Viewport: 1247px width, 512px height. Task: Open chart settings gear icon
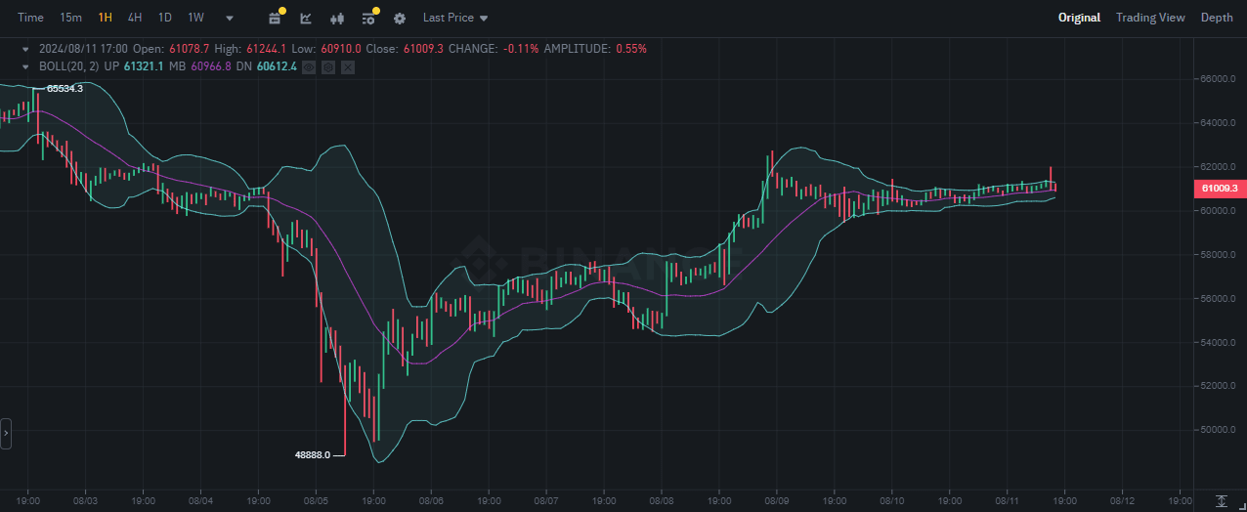[400, 18]
